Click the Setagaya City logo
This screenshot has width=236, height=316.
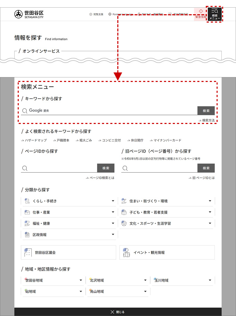(x=18, y=14)
